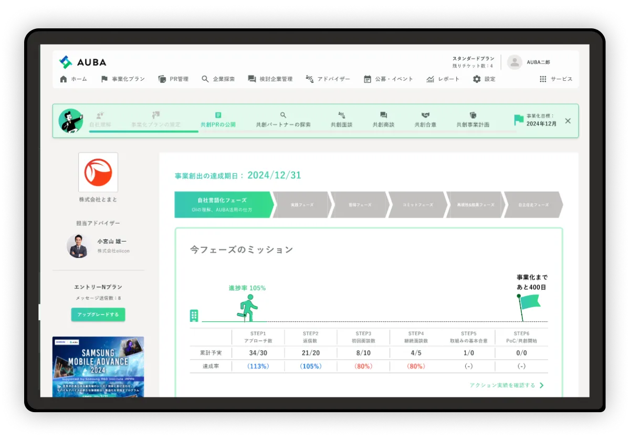Open 公募・イベント calendar item

pyautogui.click(x=388, y=79)
